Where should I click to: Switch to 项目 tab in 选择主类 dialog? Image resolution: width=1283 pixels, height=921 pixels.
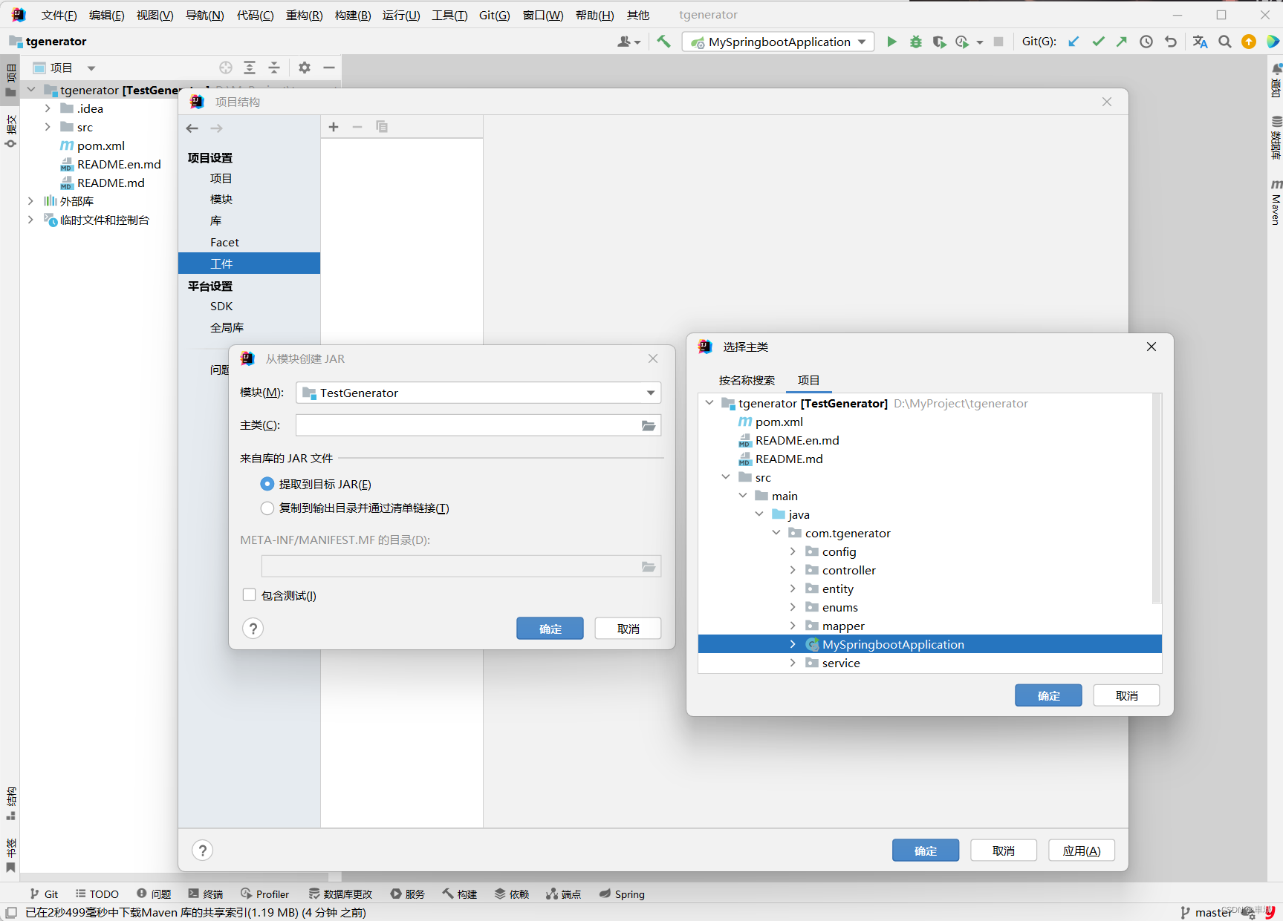coord(808,380)
